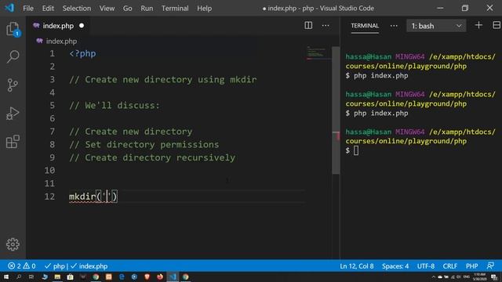Click the VS Code logo icon in title bar
502x282 pixels.
click(x=9, y=8)
